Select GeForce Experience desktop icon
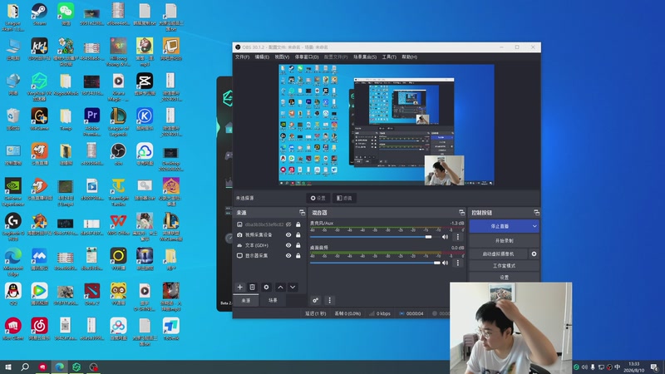This screenshot has width=665, height=374. click(13, 192)
